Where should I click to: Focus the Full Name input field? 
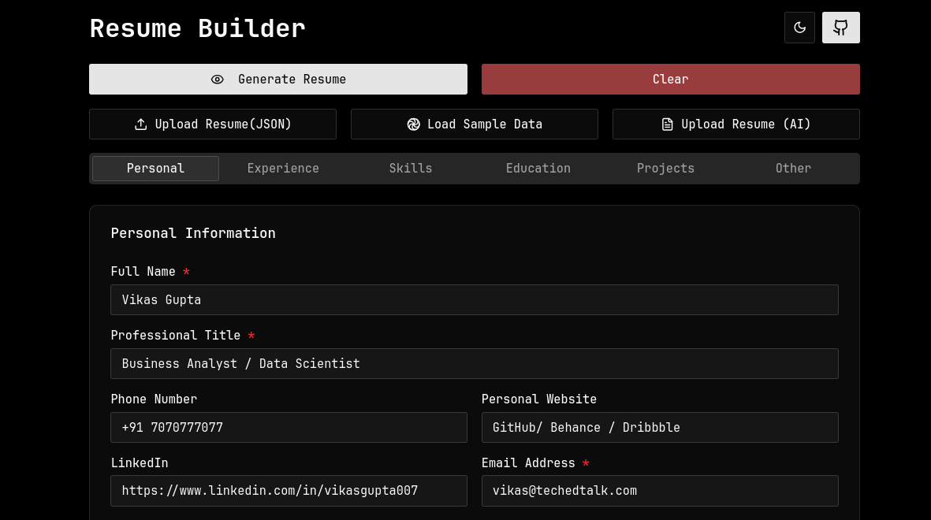pyautogui.click(x=475, y=299)
